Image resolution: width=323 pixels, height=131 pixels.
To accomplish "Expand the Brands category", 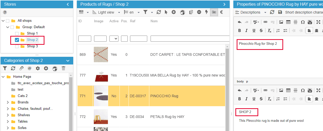I will pyautogui.click(x=8, y=102).
